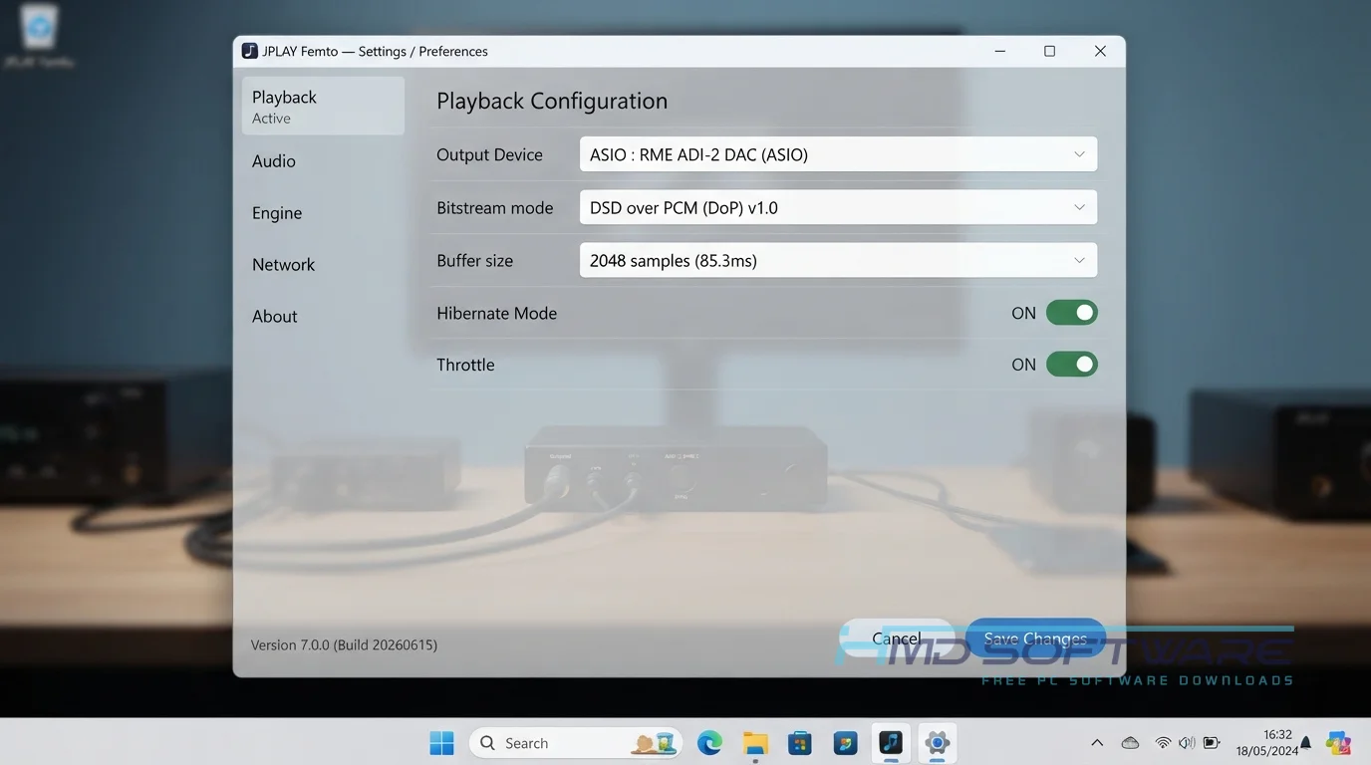Click the Playback Configuration heading

point(552,101)
